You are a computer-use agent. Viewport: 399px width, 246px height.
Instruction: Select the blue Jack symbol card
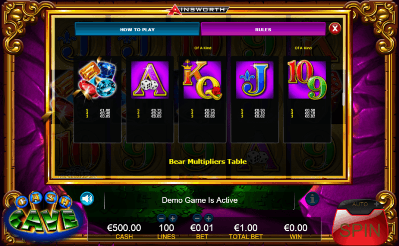click(x=255, y=100)
